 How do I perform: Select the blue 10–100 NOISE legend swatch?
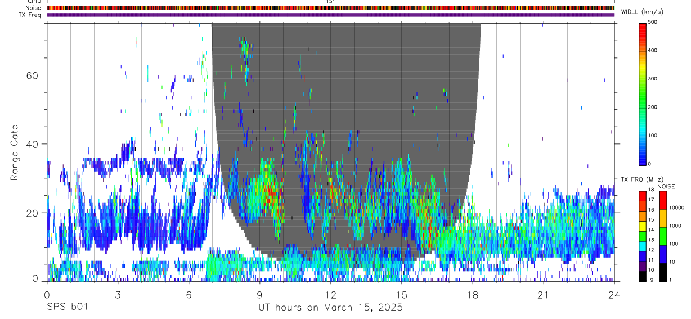point(663,254)
